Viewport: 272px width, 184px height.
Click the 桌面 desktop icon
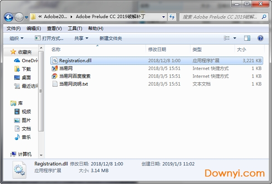(17, 77)
